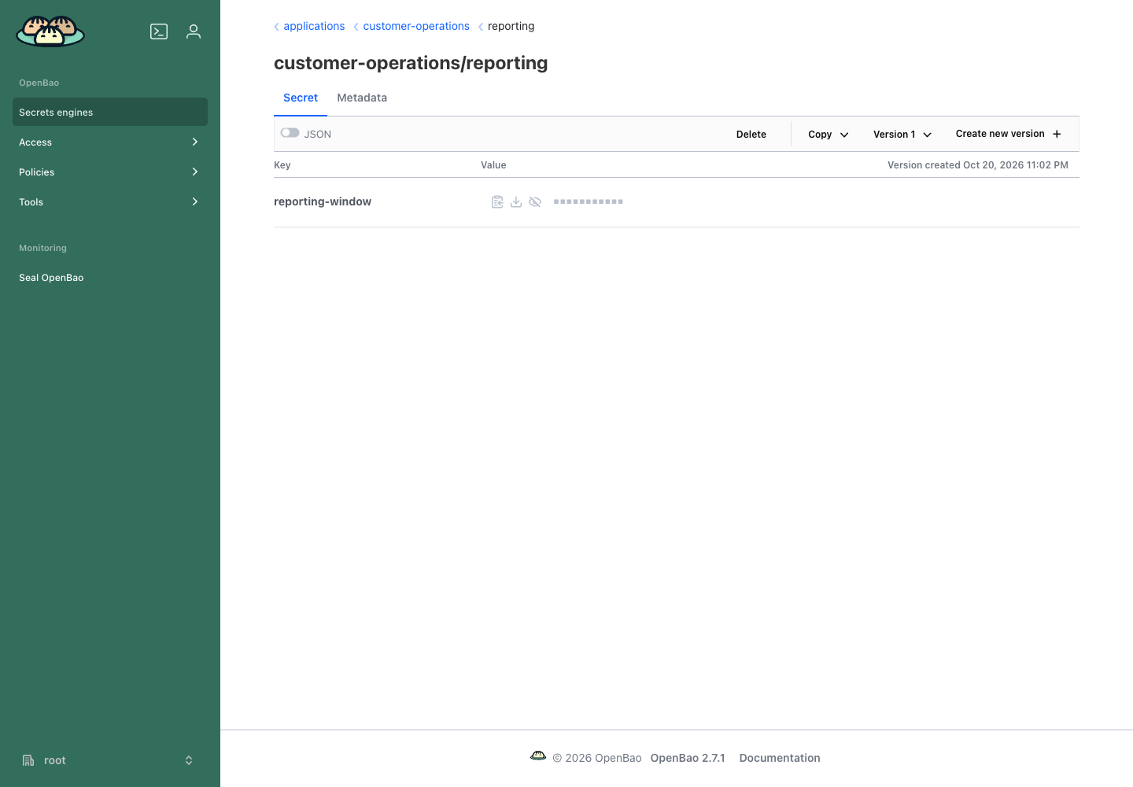
Task: Click the OpenBao logo in the sidebar
Action: [50, 31]
